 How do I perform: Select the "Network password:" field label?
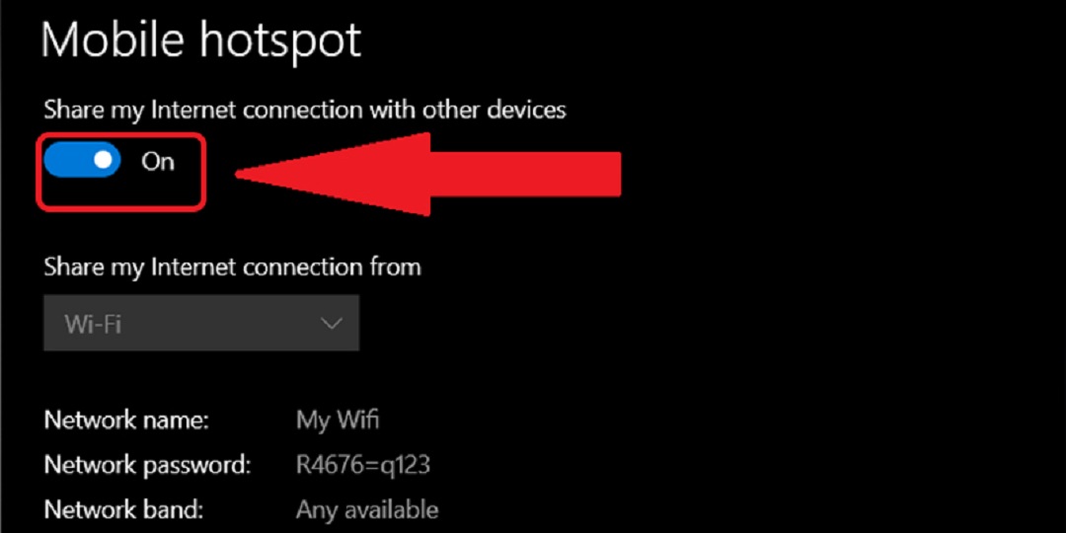pos(147,466)
